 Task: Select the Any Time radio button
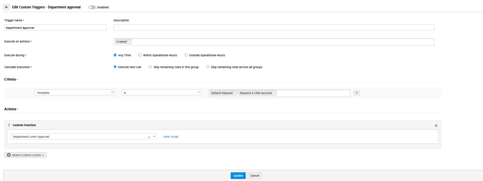tap(115, 55)
